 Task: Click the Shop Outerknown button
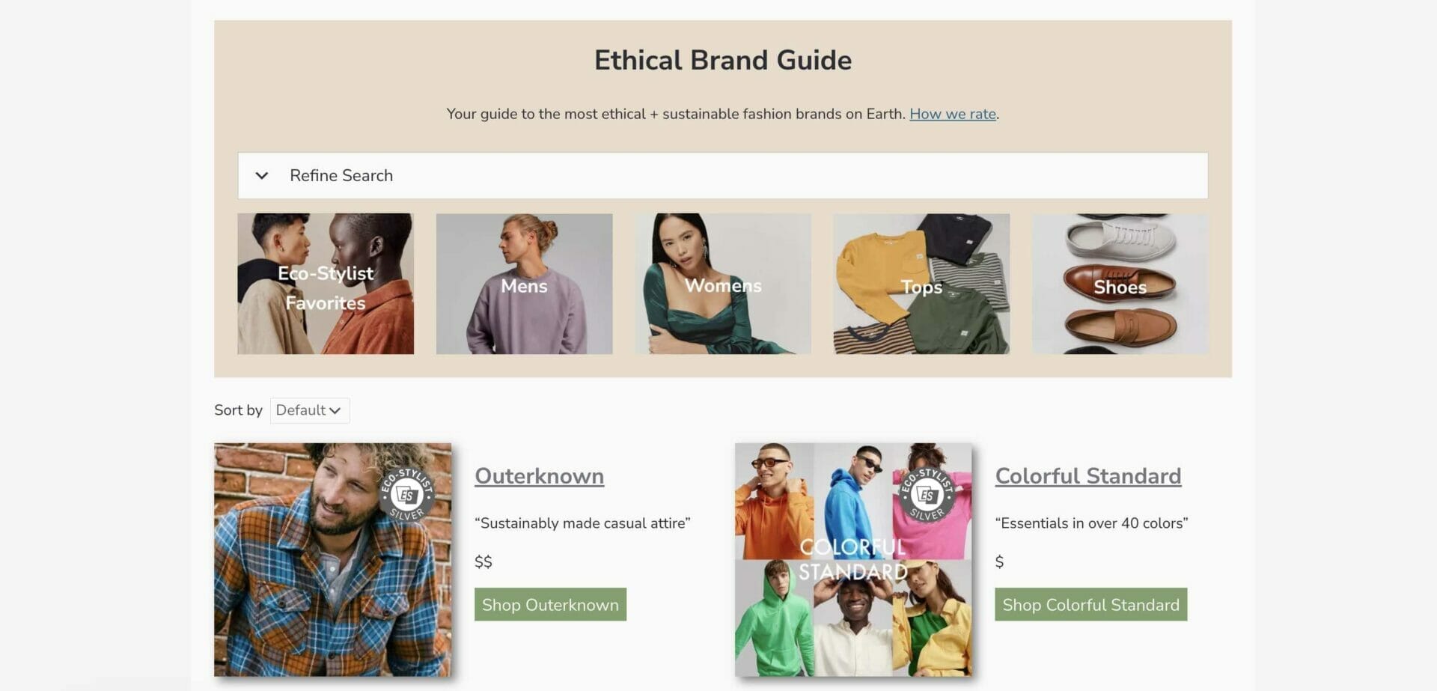tap(550, 604)
